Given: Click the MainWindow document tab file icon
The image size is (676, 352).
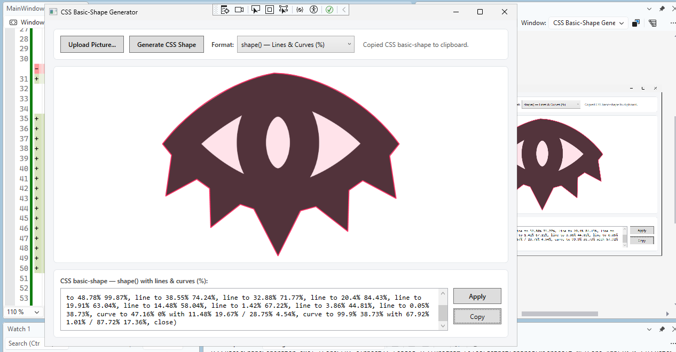Looking at the screenshot, I should 13,22.
